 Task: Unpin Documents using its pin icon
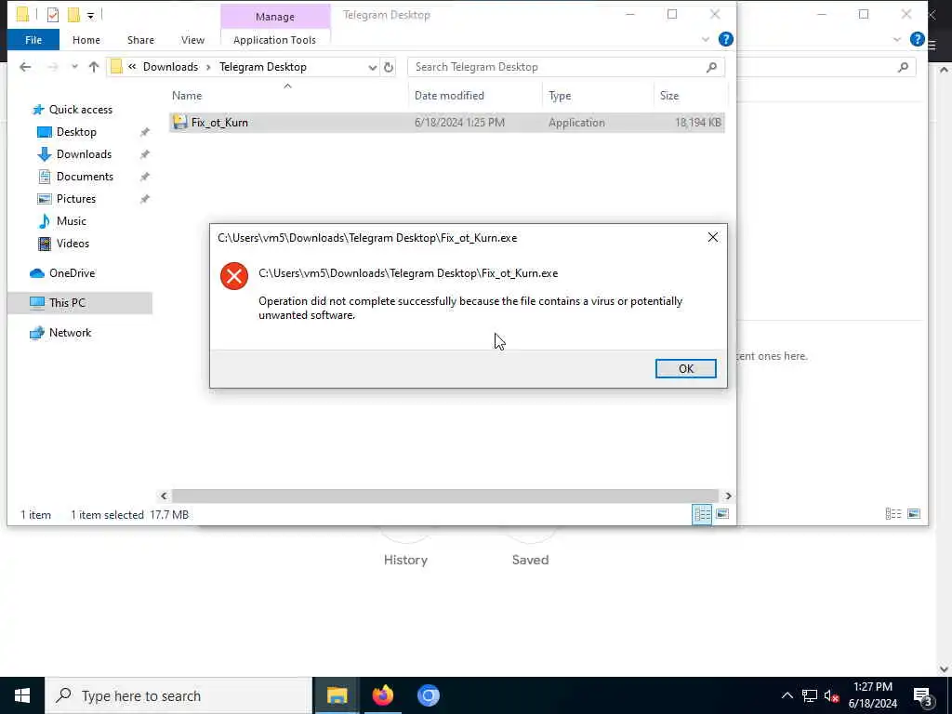coord(144,177)
